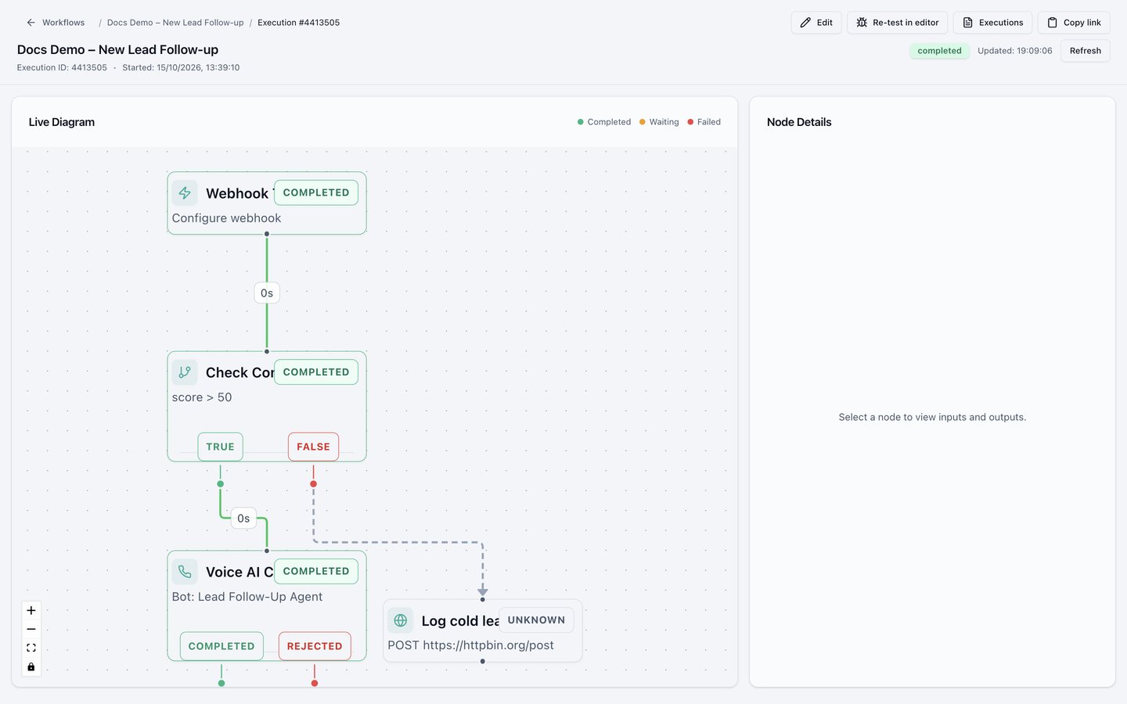
Task: Click the 'Waiting' legend entry
Action: [x=659, y=122]
